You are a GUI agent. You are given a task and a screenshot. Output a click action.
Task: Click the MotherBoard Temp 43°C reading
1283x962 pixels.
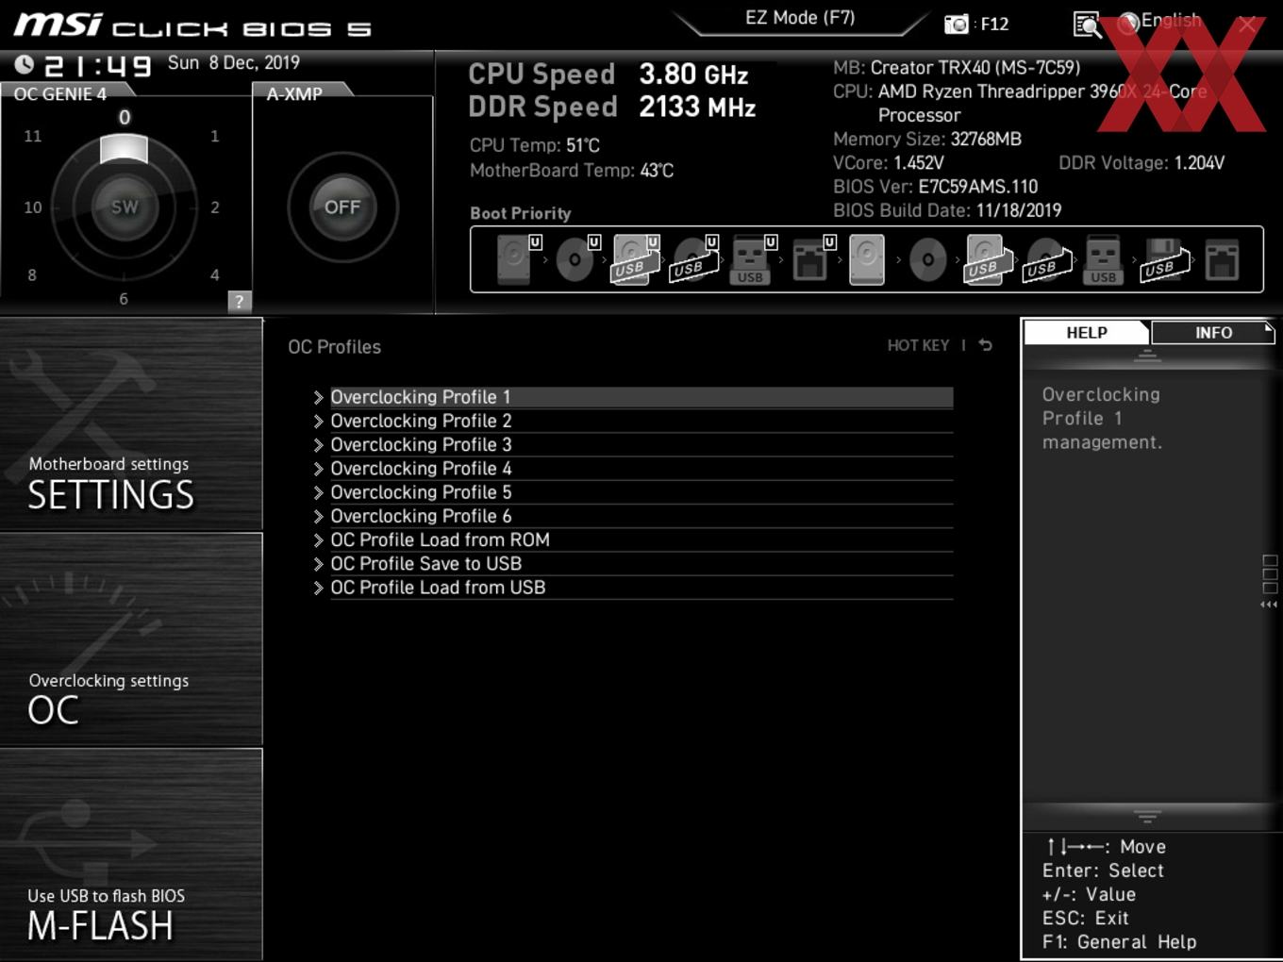(657, 170)
